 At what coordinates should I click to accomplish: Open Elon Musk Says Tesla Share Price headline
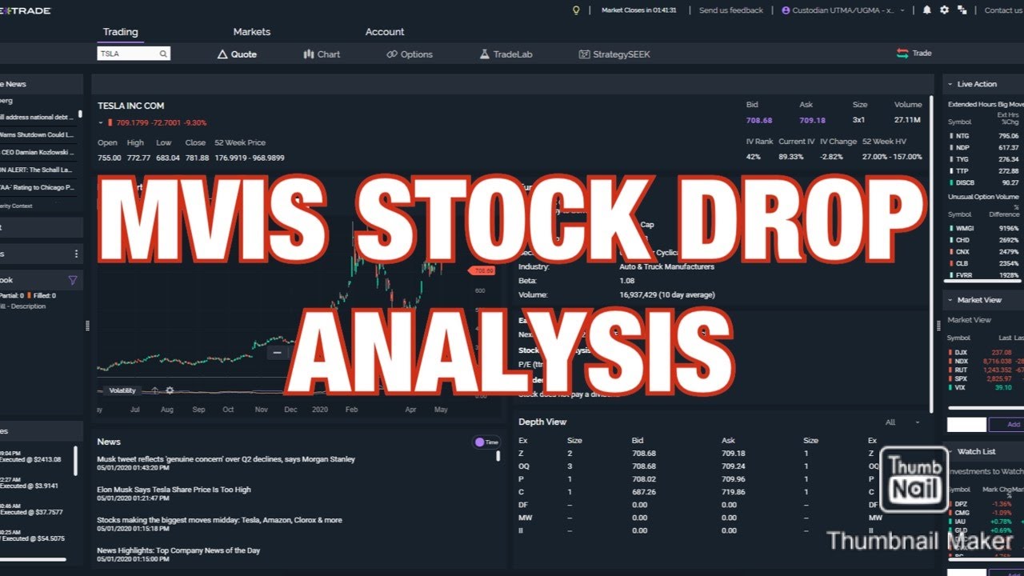174,490
